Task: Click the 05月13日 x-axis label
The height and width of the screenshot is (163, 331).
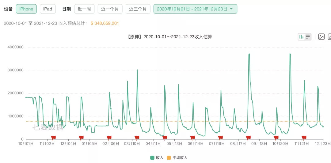Action: tap(174, 144)
